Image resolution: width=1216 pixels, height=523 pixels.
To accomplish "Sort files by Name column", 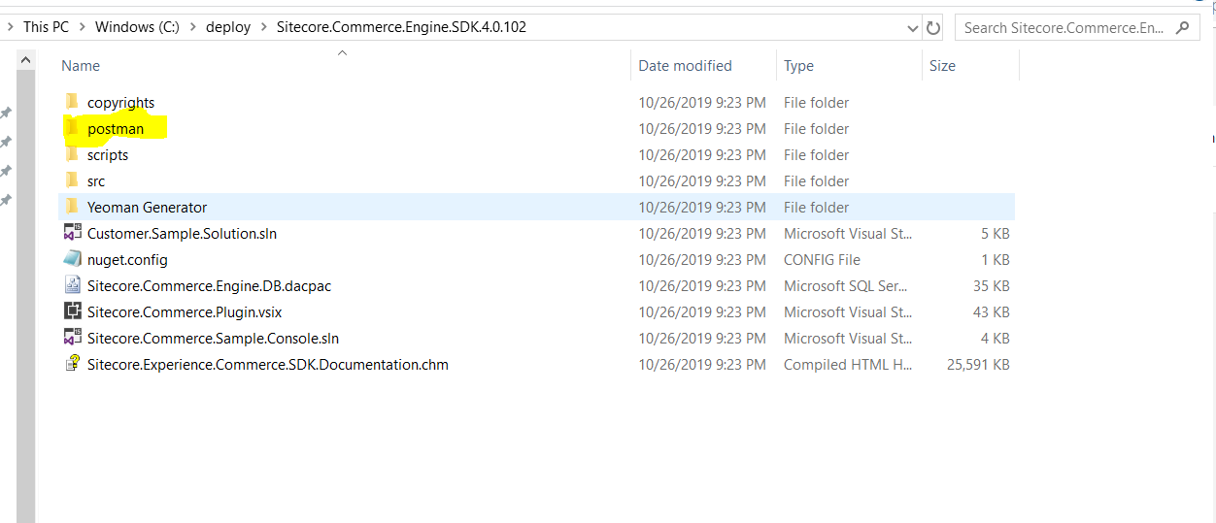I will 81,66.
